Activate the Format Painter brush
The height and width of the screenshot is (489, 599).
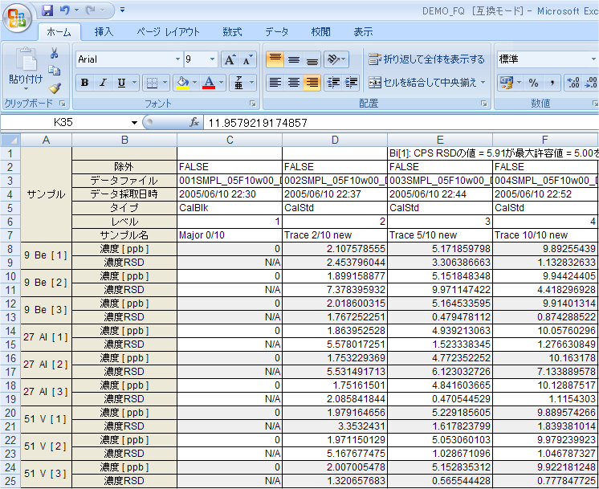(x=55, y=88)
